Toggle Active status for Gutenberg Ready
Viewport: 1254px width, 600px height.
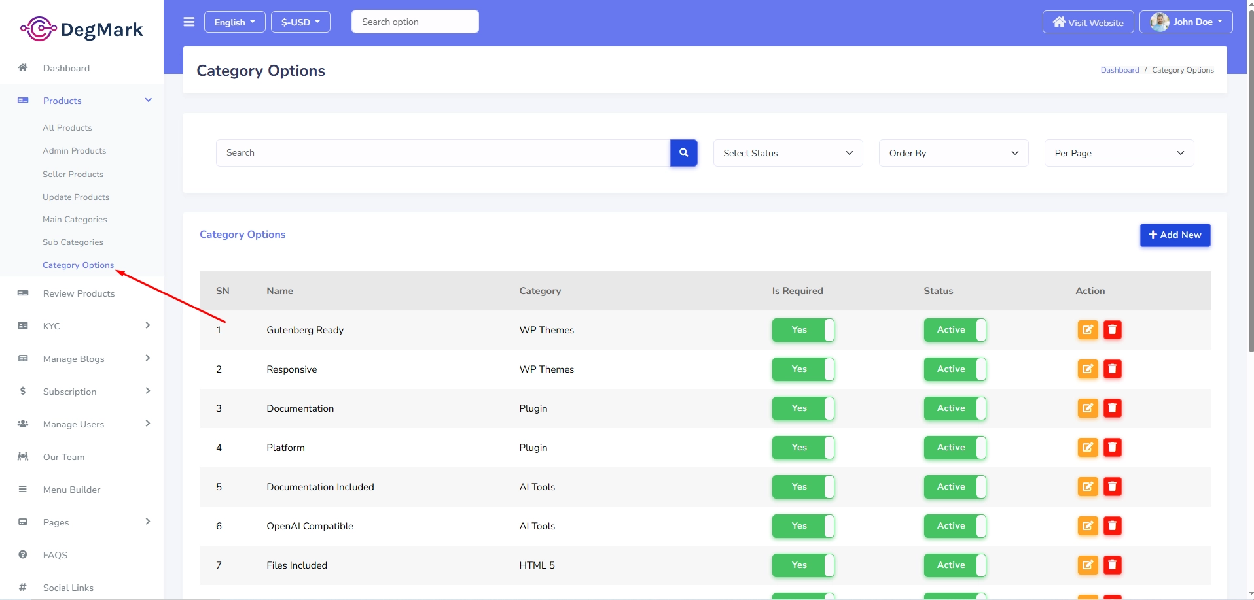tap(955, 330)
